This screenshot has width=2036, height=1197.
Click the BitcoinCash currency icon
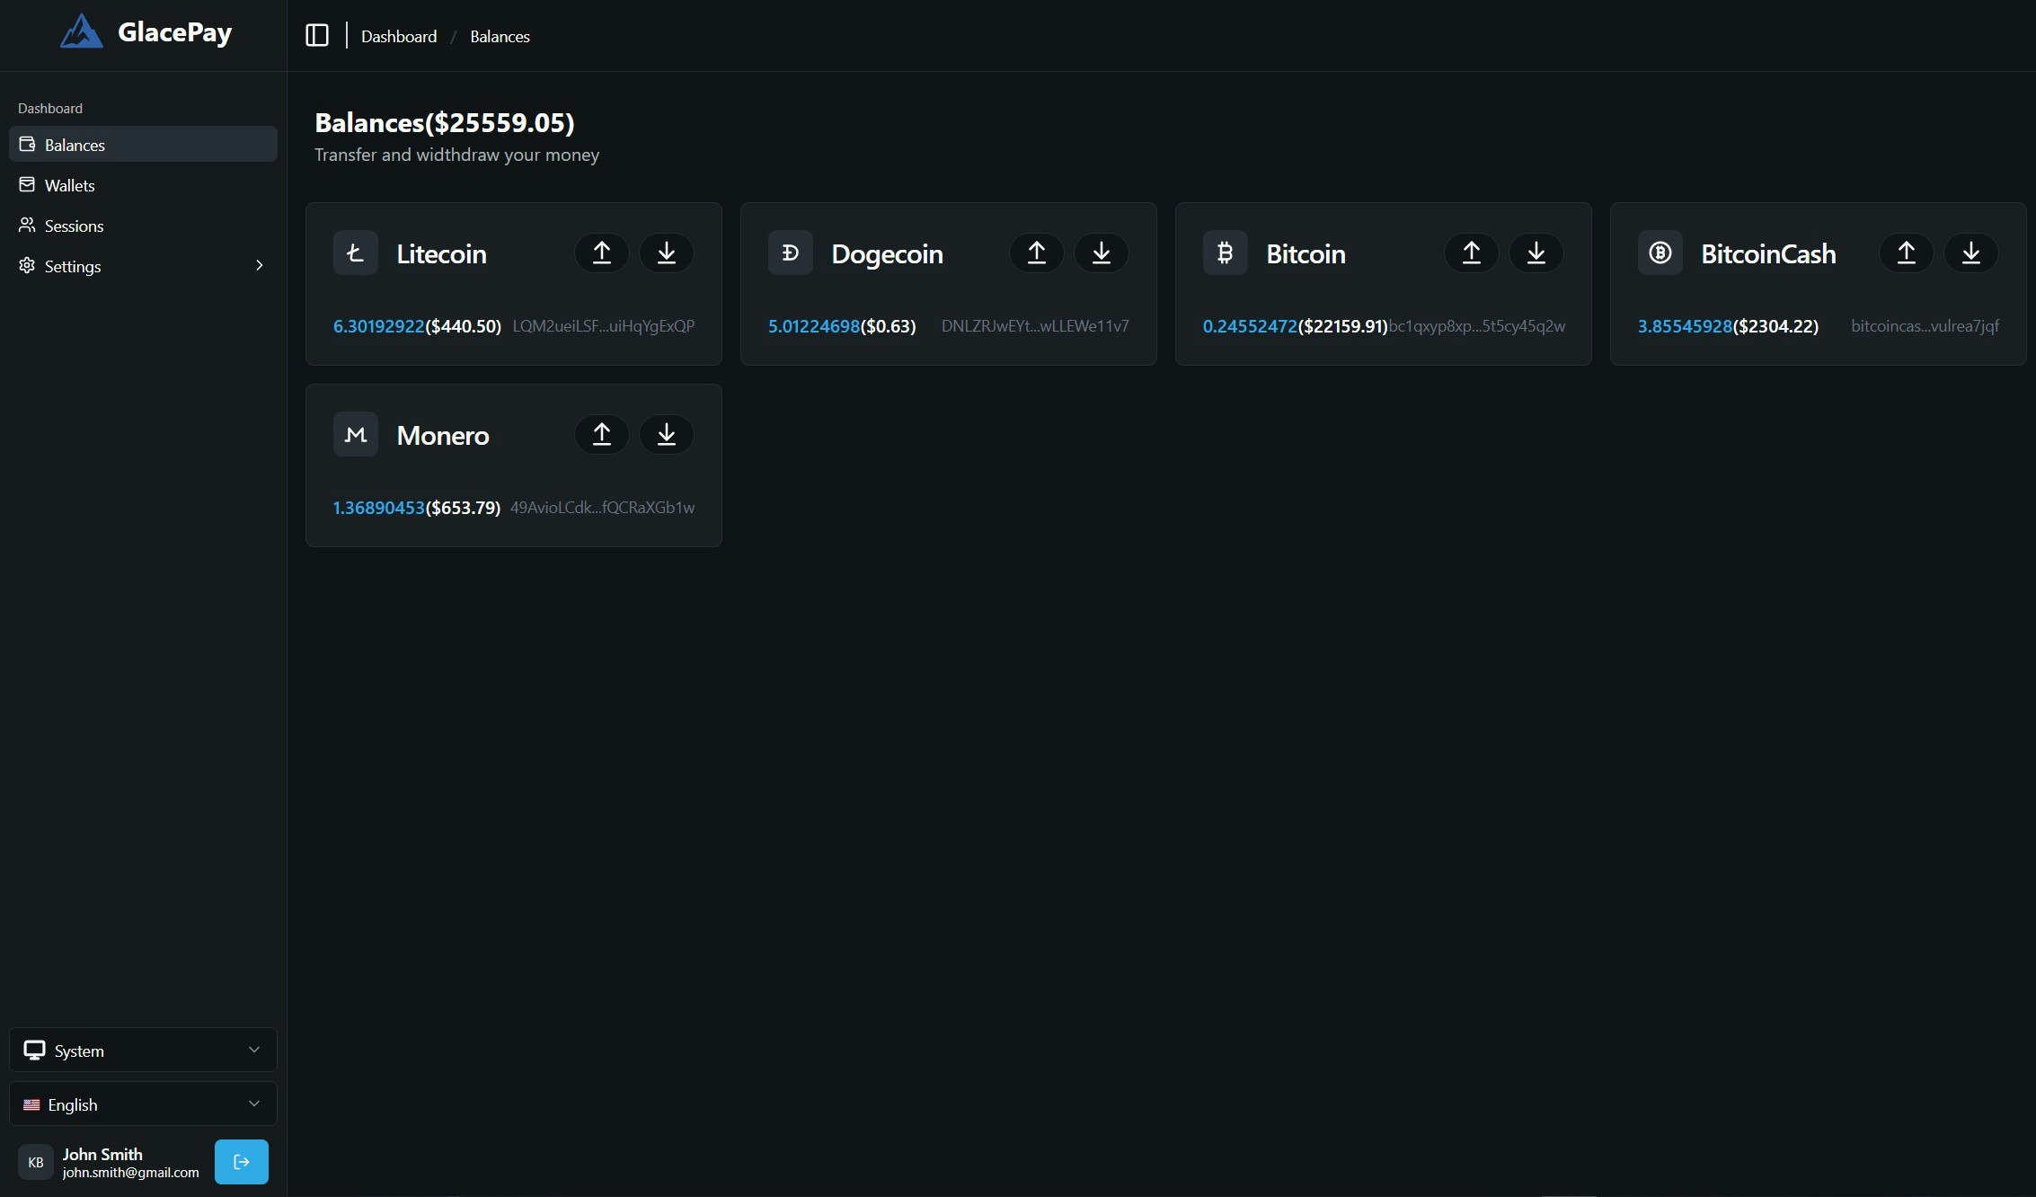[x=1660, y=253]
